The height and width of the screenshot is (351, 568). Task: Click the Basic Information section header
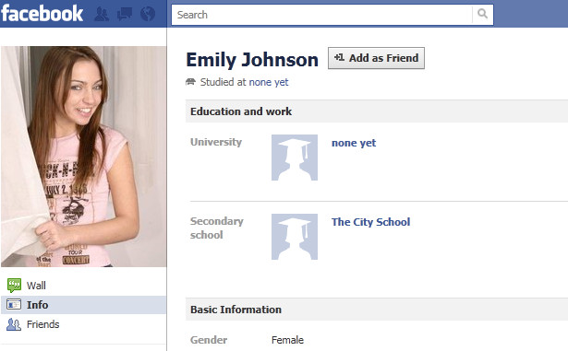click(377, 310)
